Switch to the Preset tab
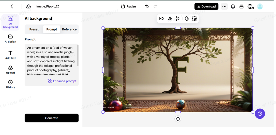 pyautogui.click(x=34, y=29)
